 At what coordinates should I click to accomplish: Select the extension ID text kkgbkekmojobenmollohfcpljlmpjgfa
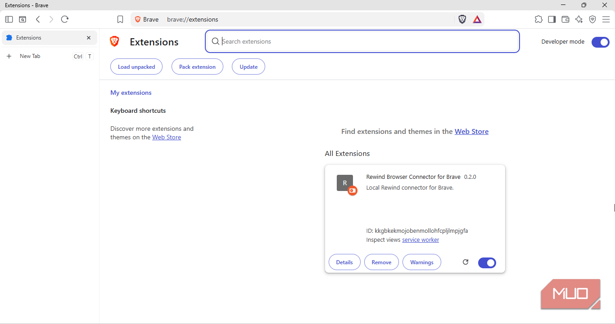[421, 231]
